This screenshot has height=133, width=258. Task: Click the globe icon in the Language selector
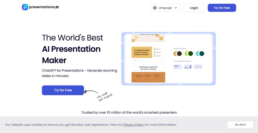click(x=155, y=8)
